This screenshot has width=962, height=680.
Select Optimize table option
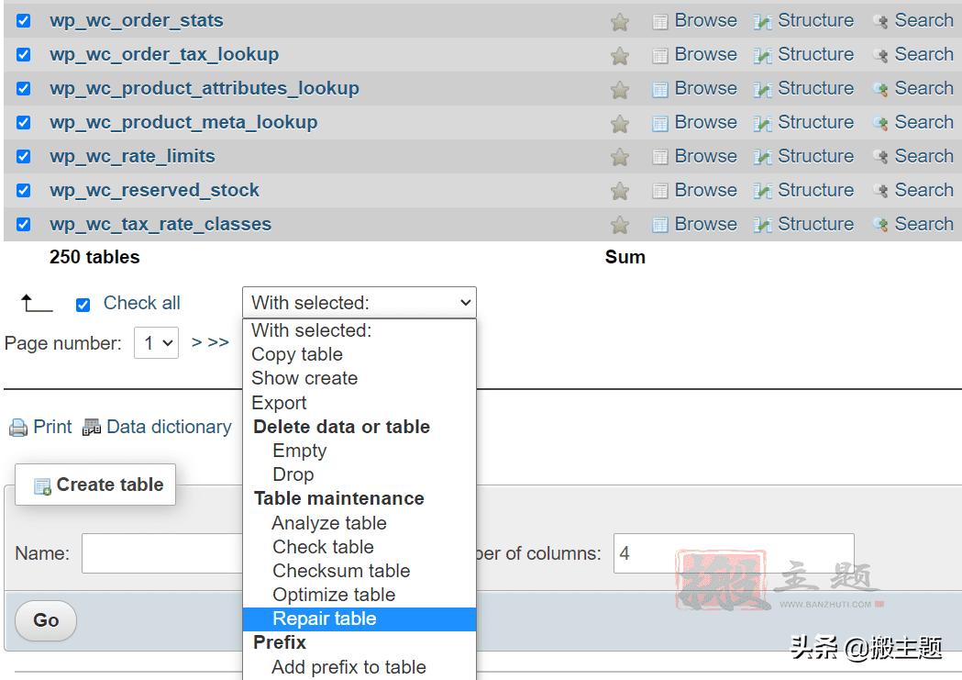pyautogui.click(x=334, y=595)
